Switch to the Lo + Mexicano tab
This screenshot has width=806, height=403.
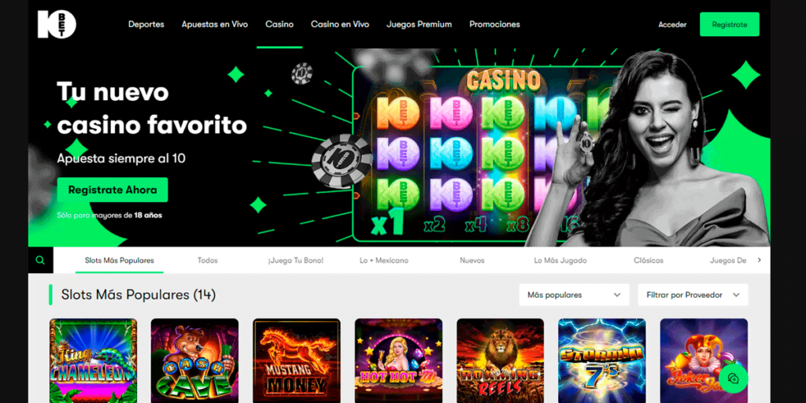pos(384,261)
